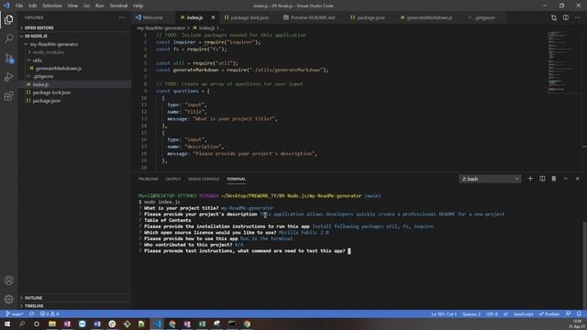Open the Explorer view in activity bar
The height and width of the screenshot is (330, 587).
pos(9,19)
